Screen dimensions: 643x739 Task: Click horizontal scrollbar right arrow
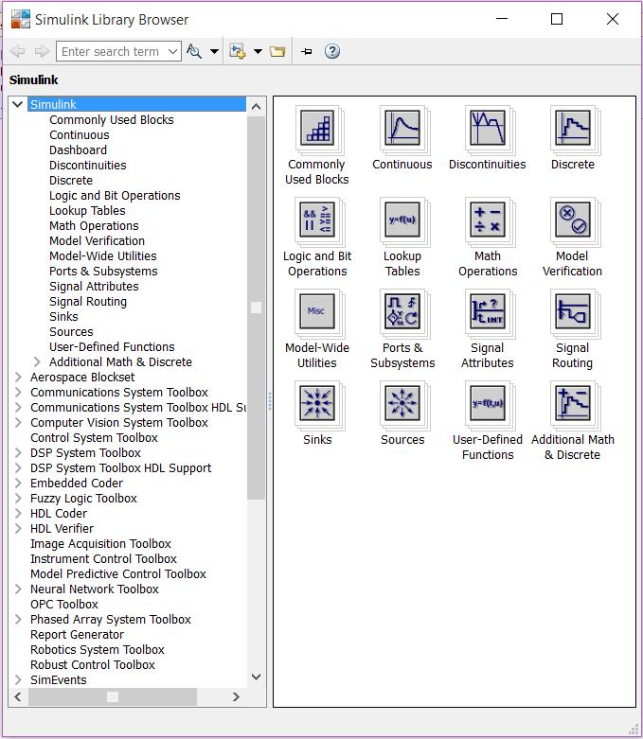[236, 696]
